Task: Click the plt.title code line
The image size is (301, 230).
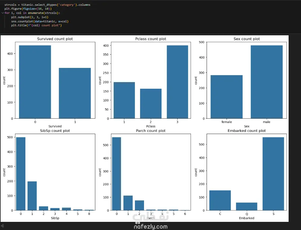Action: tap(37, 25)
